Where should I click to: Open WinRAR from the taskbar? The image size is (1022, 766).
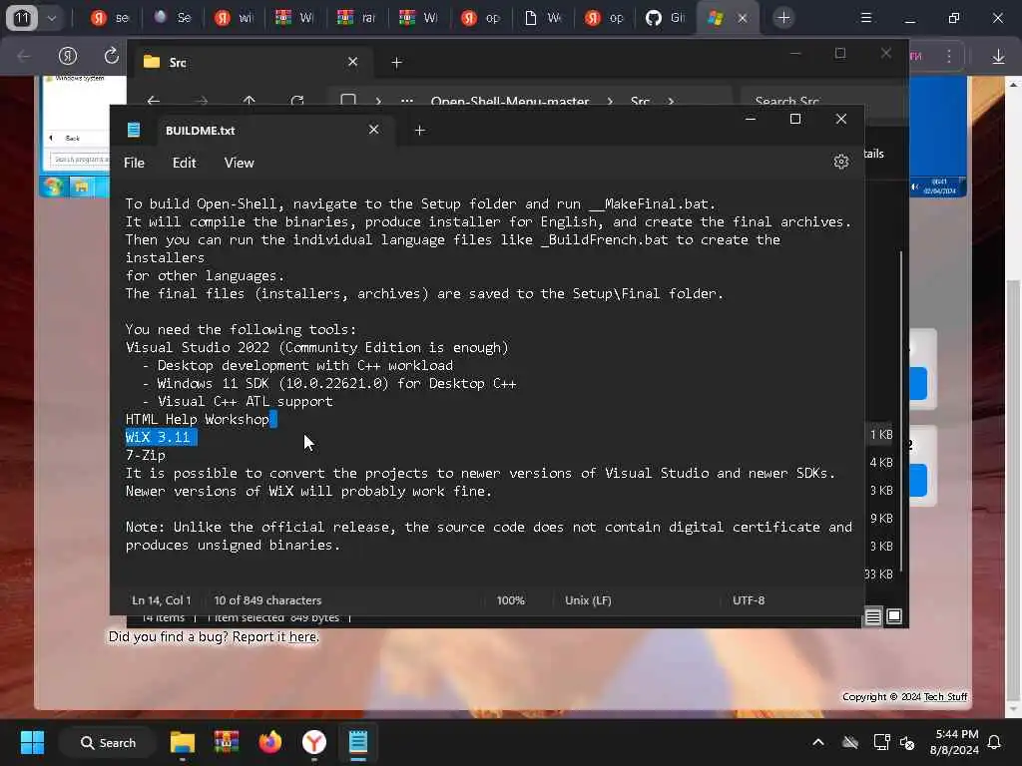tap(227, 742)
